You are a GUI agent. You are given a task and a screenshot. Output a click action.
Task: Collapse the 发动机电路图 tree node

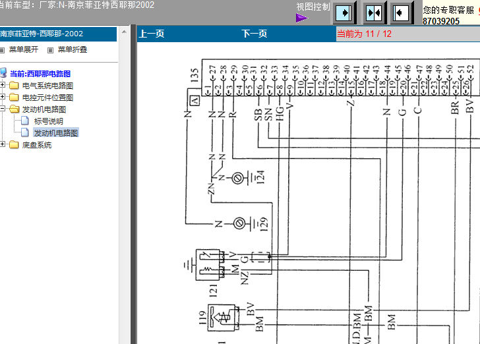[x=2, y=109]
